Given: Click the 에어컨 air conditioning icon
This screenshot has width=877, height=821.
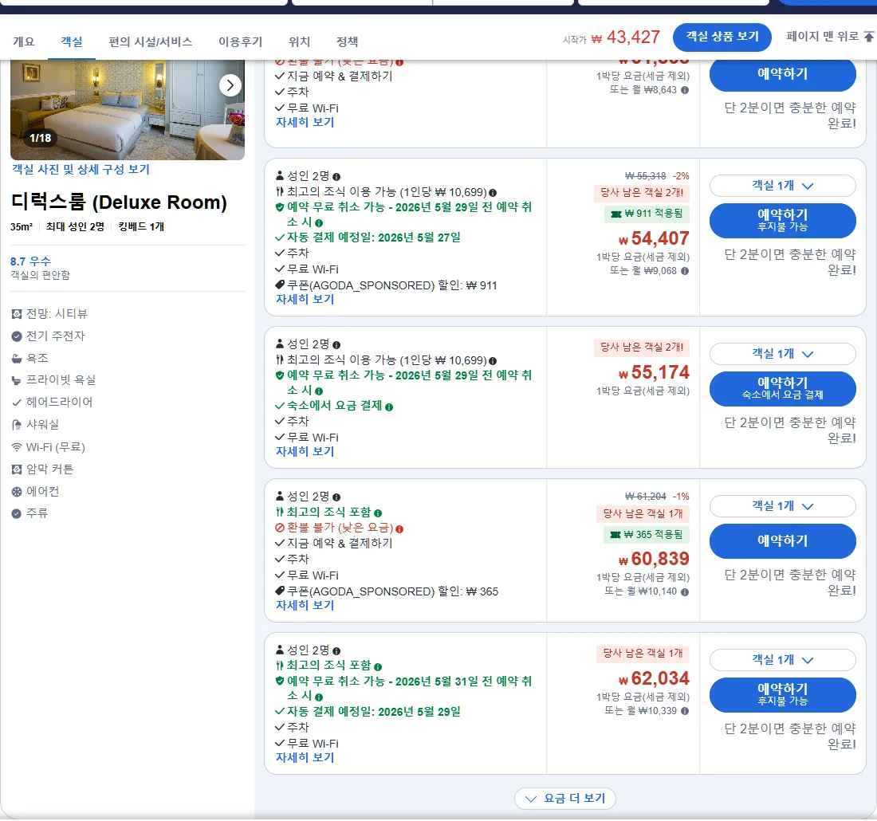Looking at the screenshot, I should pyautogui.click(x=17, y=492).
